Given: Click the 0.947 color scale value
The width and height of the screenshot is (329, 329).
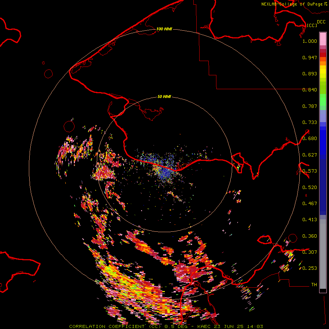Looking at the screenshot, I should point(310,57).
